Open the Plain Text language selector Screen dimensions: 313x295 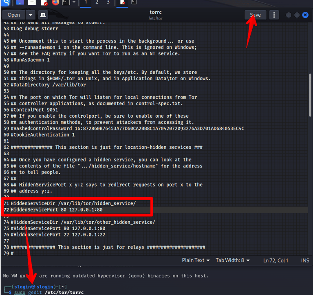(x=196, y=260)
